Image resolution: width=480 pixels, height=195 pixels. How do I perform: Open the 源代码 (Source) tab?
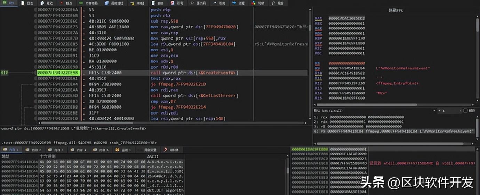198,3
